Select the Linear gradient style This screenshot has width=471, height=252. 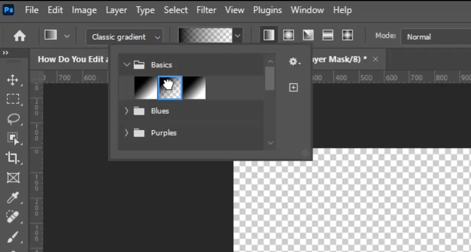pyautogui.click(x=269, y=35)
